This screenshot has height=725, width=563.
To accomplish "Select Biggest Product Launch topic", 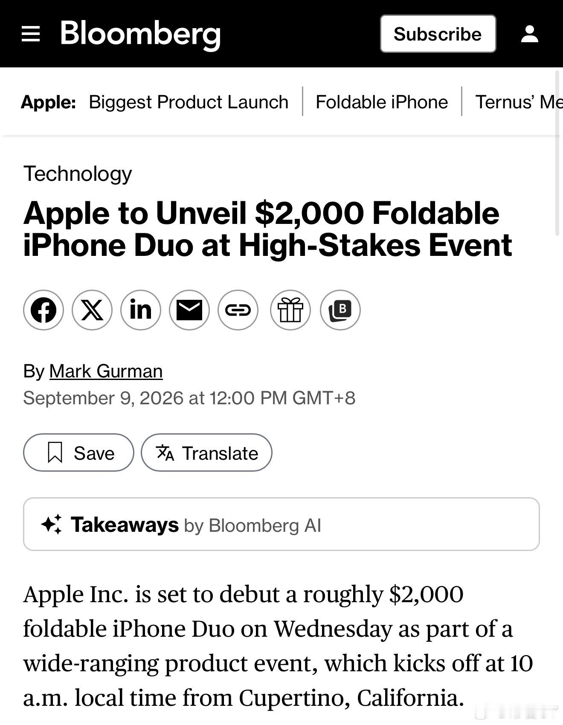I will (x=189, y=102).
